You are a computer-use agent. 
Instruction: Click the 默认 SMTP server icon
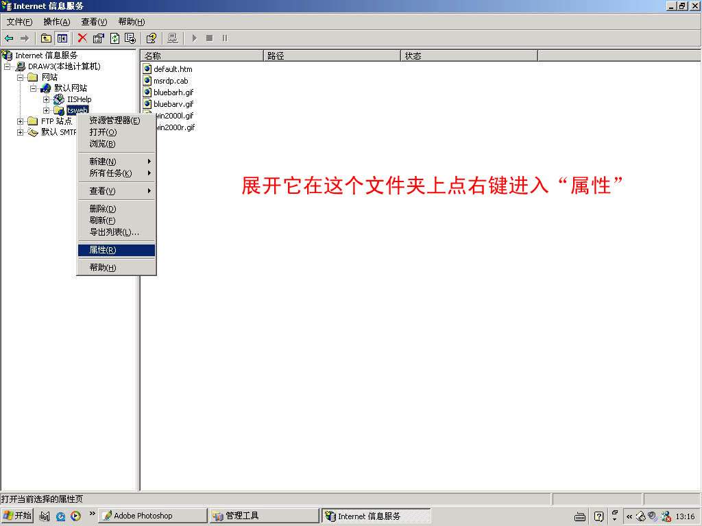[x=33, y=132]
